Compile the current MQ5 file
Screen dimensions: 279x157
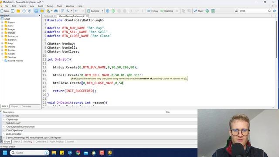coord(93,11)
